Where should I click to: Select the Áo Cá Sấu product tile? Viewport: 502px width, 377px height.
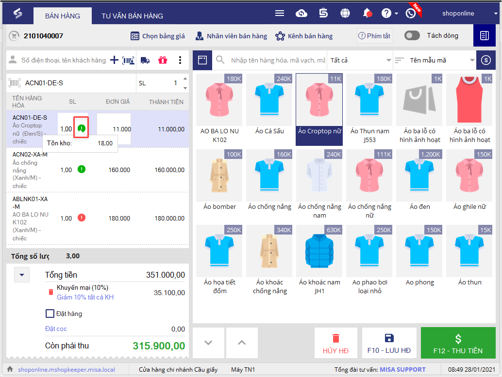click(x=269, y=109)
